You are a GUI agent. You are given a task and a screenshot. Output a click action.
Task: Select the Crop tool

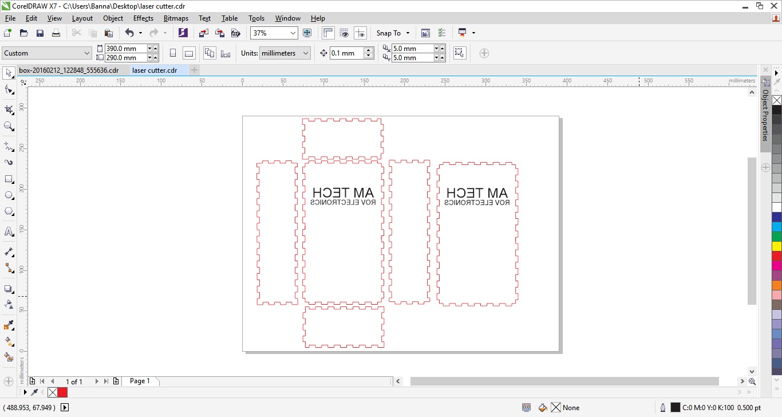pyautogui.click(x=9, y=109)
